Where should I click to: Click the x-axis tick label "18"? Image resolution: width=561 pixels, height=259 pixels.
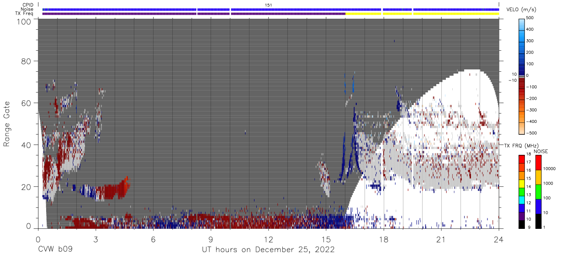point(384,239)
